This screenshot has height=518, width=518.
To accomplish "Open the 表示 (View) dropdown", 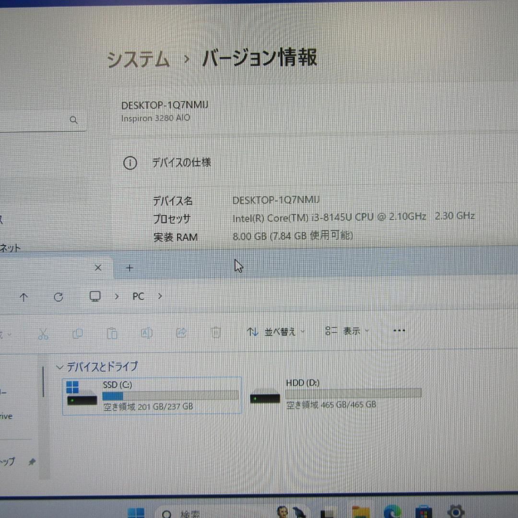I will 353,331.
